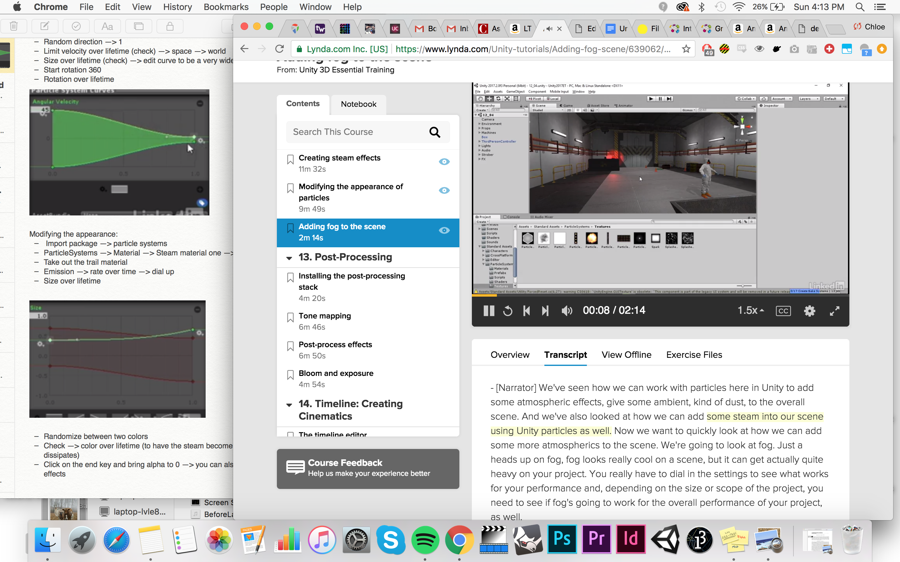Screen dimensions: 900x562
Task: Open Post-process effects lesson
Action: pos(335,345)
